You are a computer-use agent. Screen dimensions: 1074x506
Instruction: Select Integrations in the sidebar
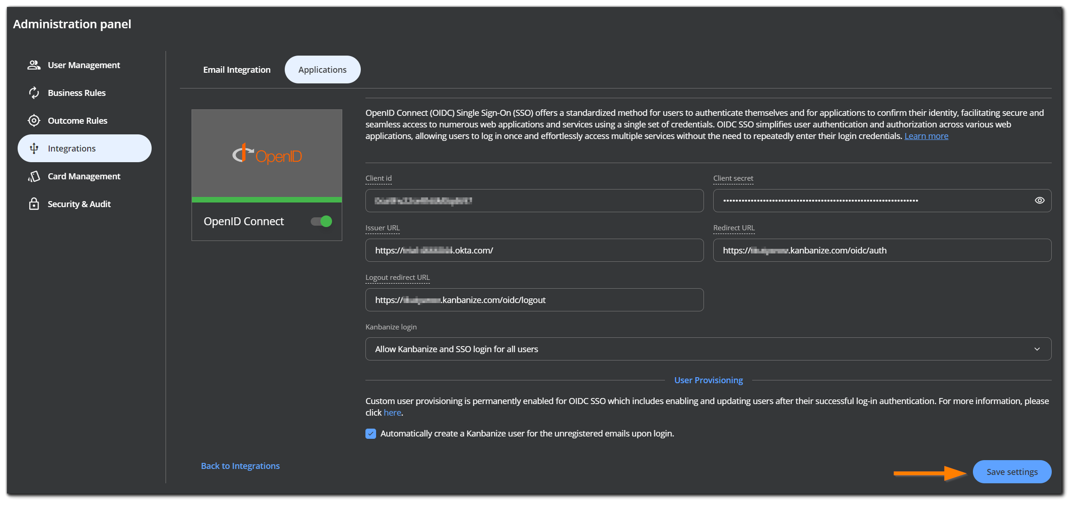84,148
